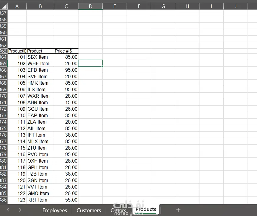Screen dimensions: 257x216
Task: Select the 'AIL Item' cell
Action: (x=40, y=128)
